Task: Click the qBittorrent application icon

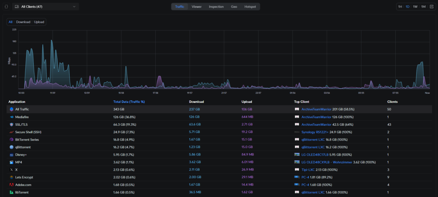Action: (x=12, y=147)
